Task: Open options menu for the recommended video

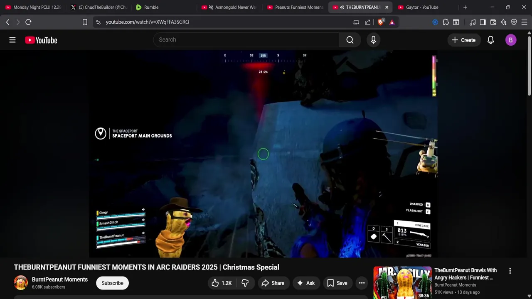Action: click(510, 271)
